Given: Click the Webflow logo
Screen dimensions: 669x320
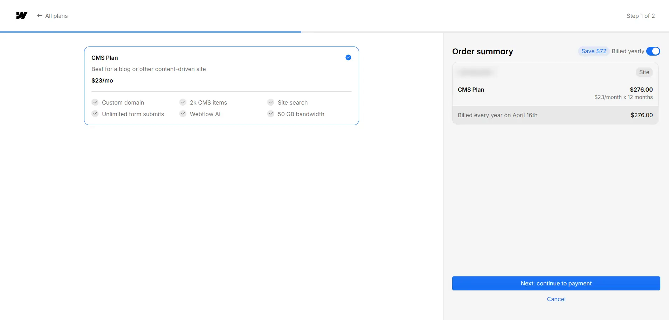Looking at the screenshot, I should (21, 16).
